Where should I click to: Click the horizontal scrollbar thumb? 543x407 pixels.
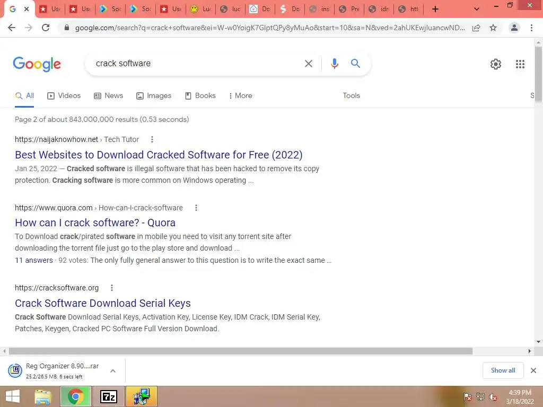241,351
